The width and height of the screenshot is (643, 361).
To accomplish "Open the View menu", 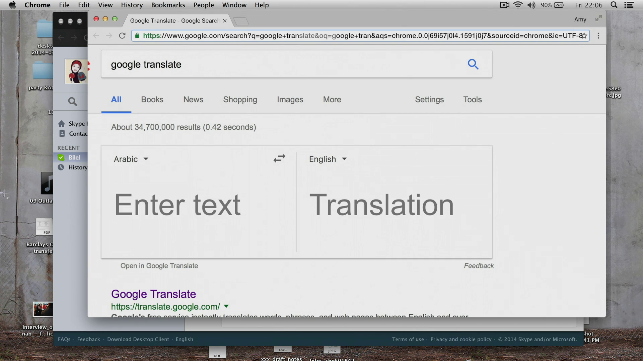I will [x=105, y=5].
